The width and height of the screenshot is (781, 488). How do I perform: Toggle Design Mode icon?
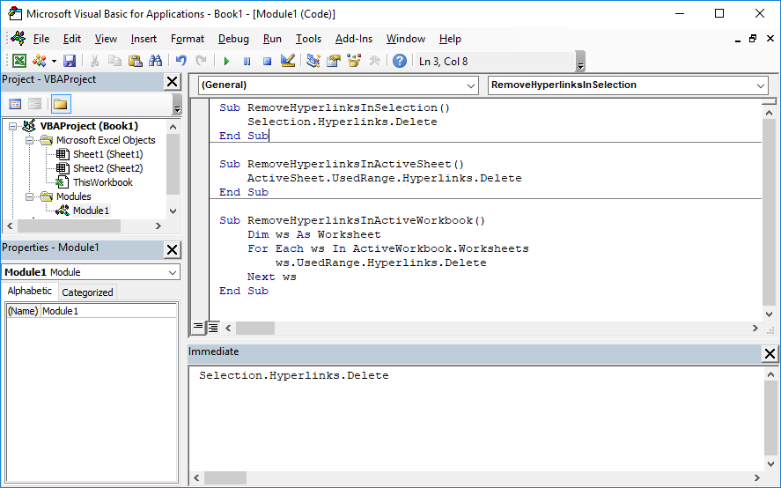pyautogui.click(x=288, y=61)
